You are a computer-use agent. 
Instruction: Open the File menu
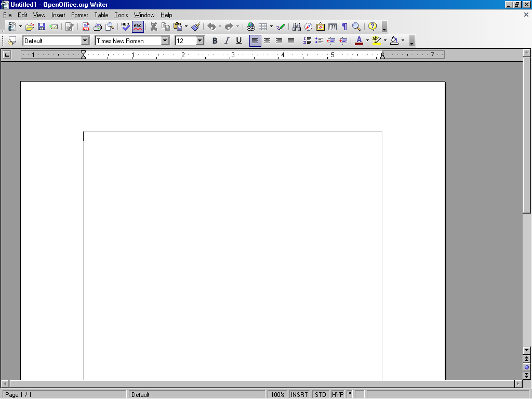point(7,15)
